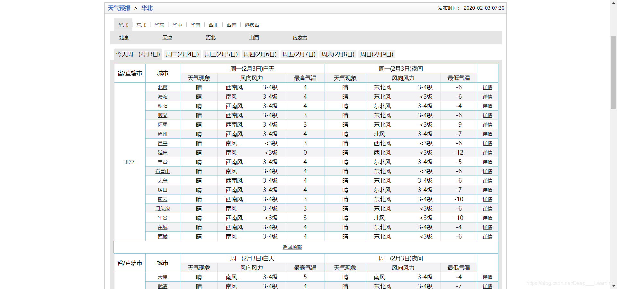View 详情 for the 朝阳 row
Screen dimensions: 617x289
point(487,106)
